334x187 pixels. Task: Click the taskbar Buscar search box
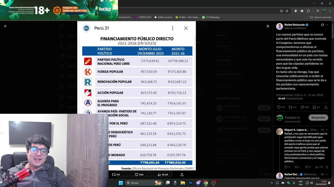click(144, 183)
